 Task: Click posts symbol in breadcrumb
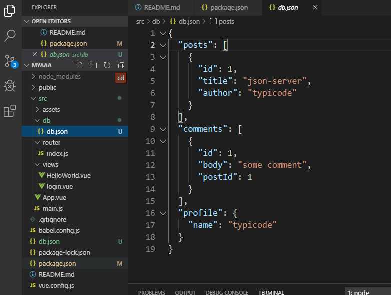(x=222, y=21)
